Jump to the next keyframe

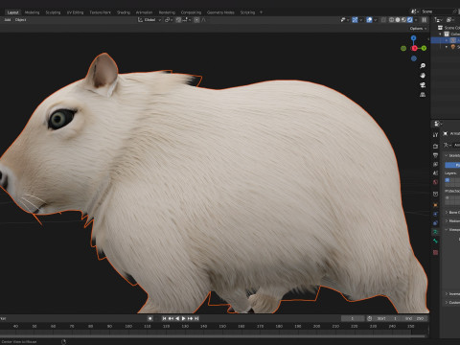pyautogui.click(x=191, y=318)
